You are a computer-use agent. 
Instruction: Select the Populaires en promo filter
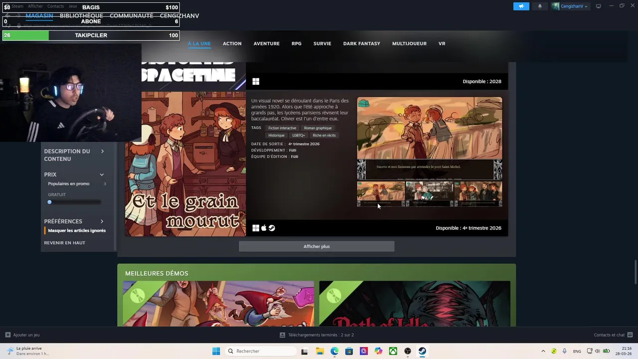(69, 183)
